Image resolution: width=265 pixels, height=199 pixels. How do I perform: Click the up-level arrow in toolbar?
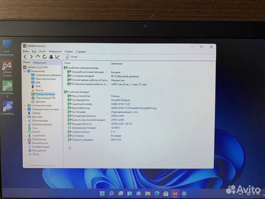coord(38,56)
